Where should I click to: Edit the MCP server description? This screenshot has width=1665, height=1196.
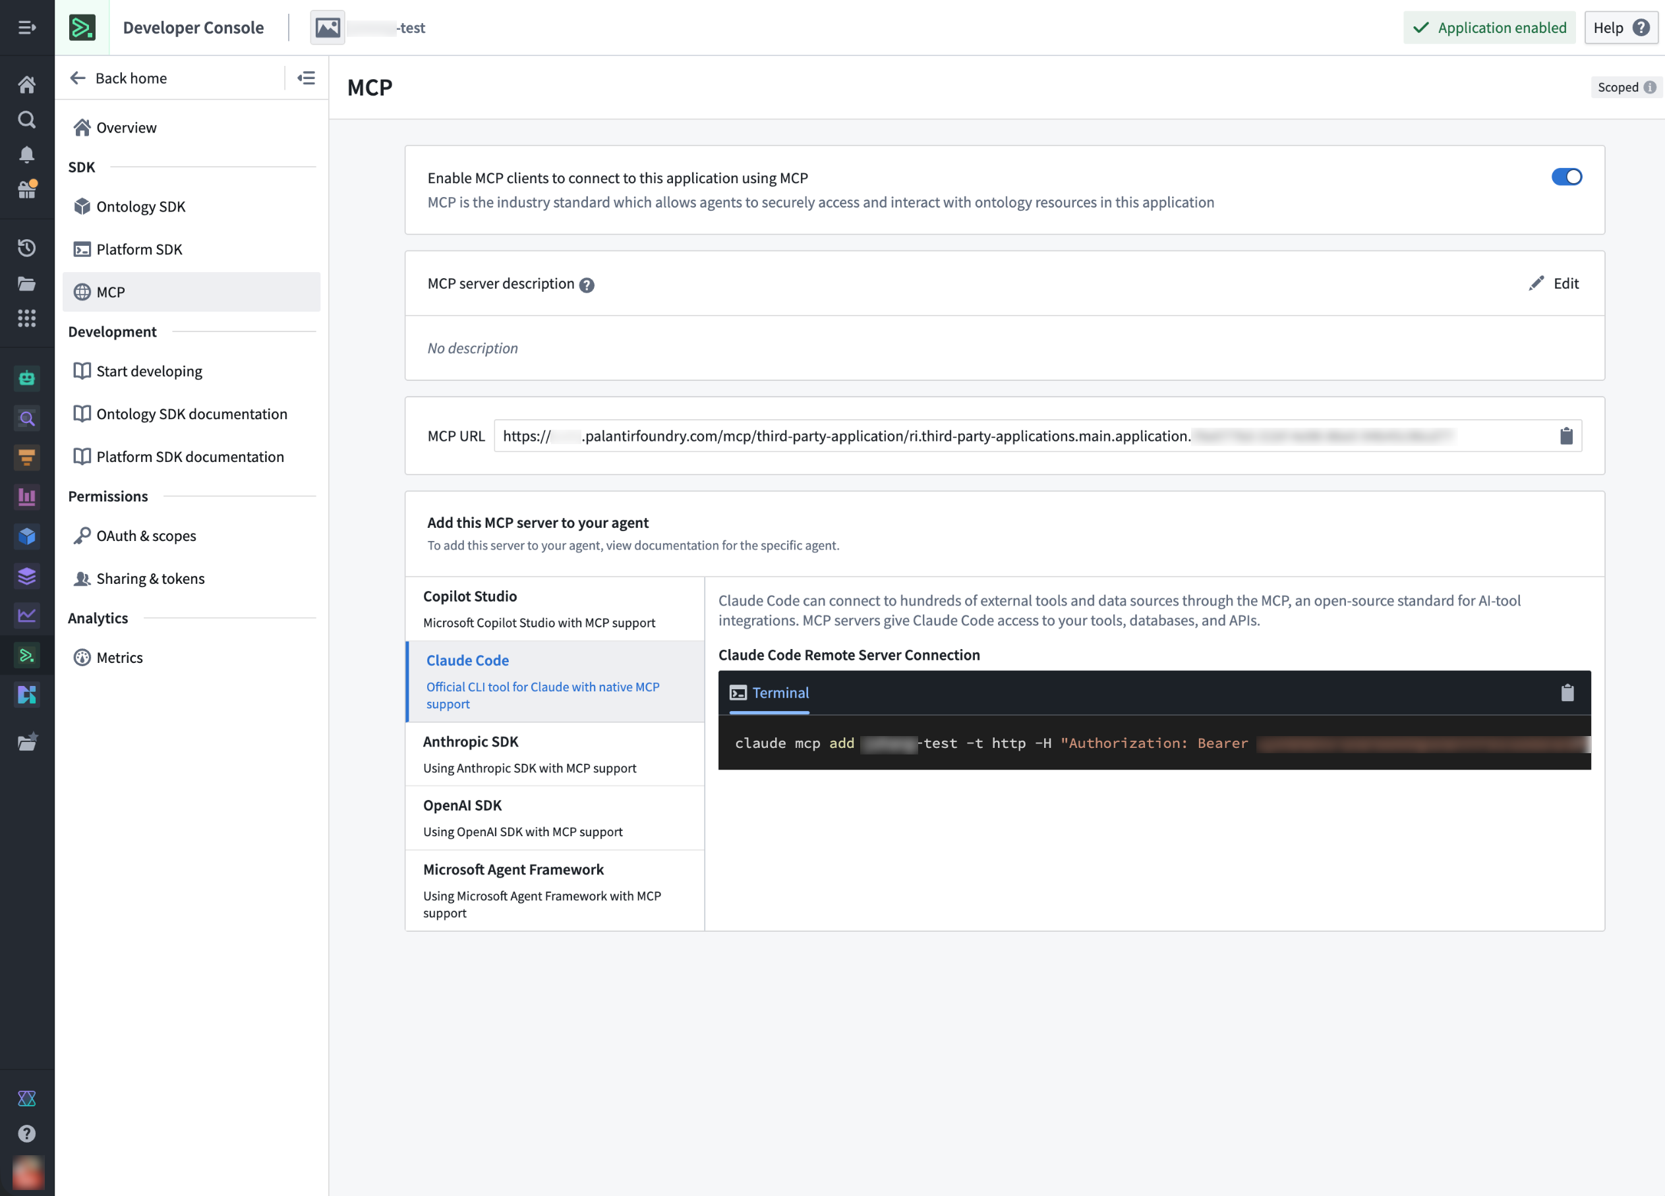pos(1554,283)
